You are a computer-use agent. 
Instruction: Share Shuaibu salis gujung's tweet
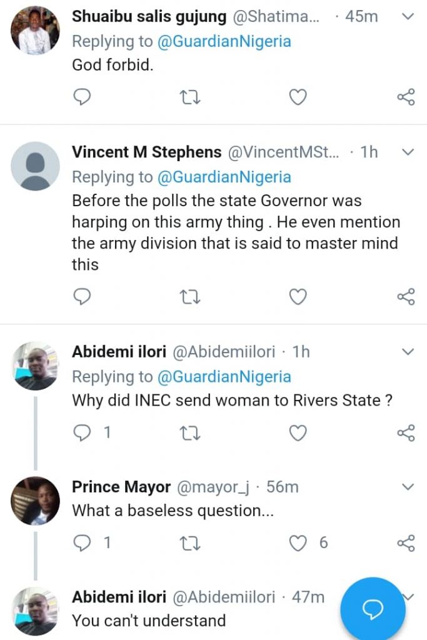pos(406,97)
